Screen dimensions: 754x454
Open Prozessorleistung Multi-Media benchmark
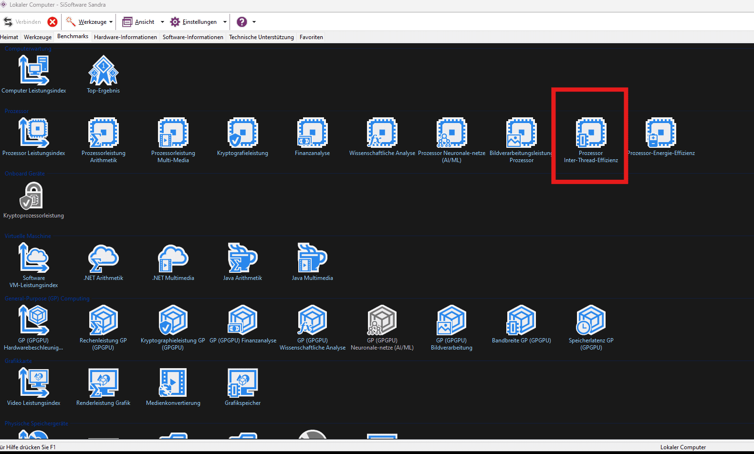[x=173, y=140]
